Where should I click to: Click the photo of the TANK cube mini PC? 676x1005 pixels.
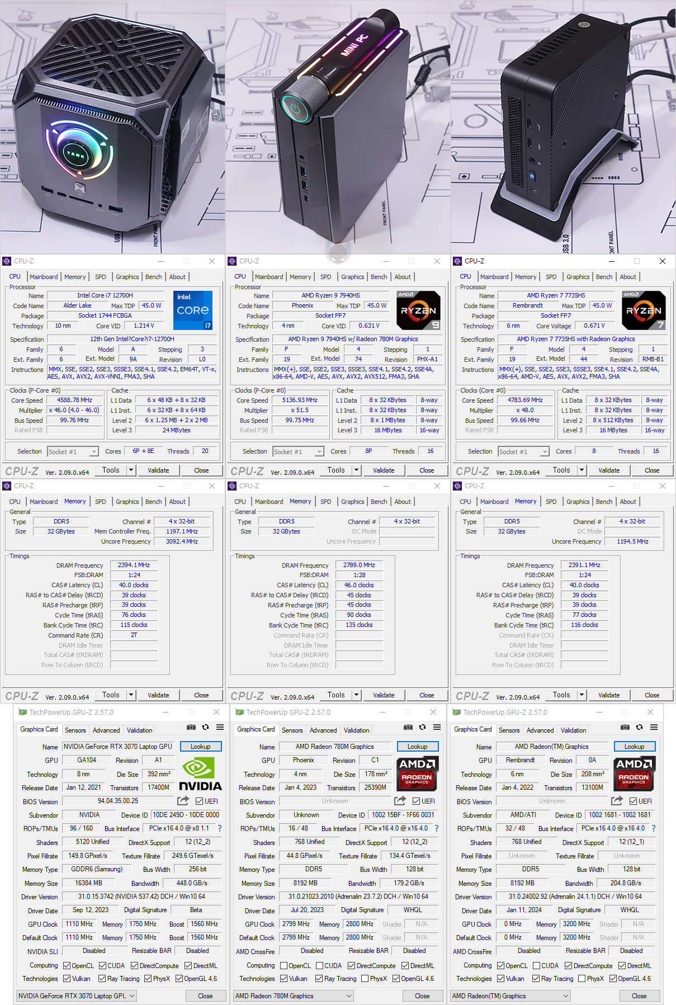112,127
